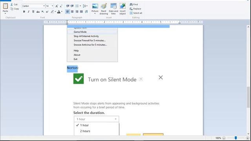
Task: Click the Insert object icon
Action: point(123,6)
